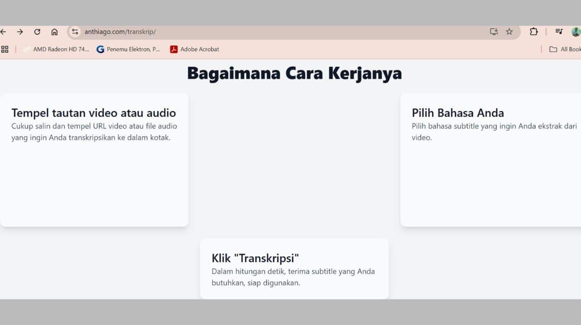Bookmark this page with the star icon
This screenshot has height=325, width=581.
tap(509, 32)
